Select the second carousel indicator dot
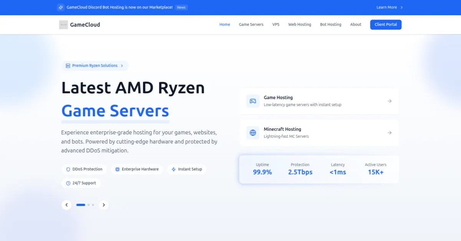Viewport: 461px width, 241px height. coord(88,205)
